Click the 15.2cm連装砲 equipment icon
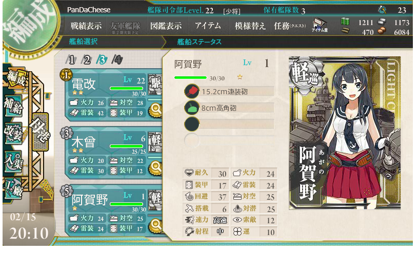 (191, 91)
